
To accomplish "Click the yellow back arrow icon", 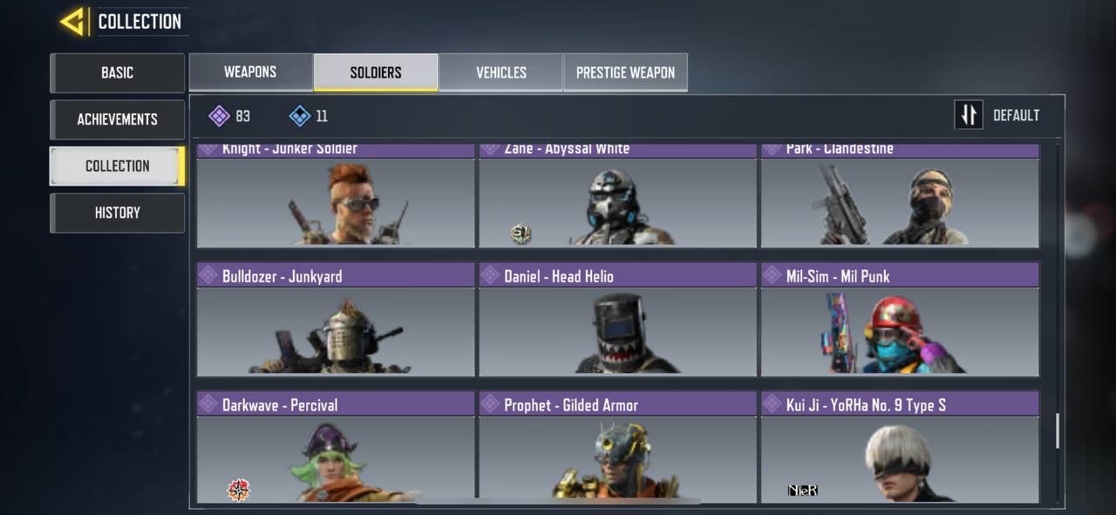I will (x=72, y=22).
